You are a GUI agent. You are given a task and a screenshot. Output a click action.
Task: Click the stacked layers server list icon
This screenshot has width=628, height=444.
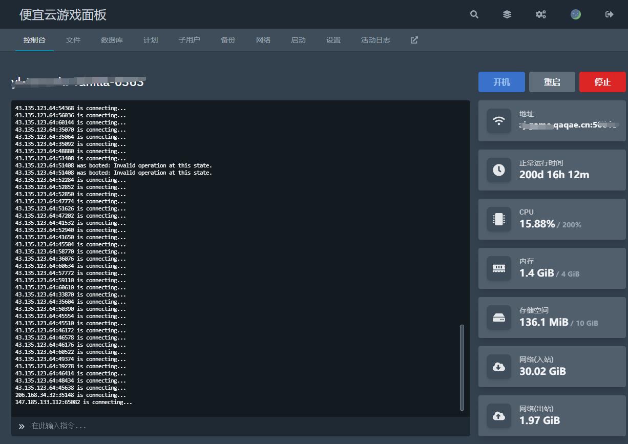click(x=507, y=14)
